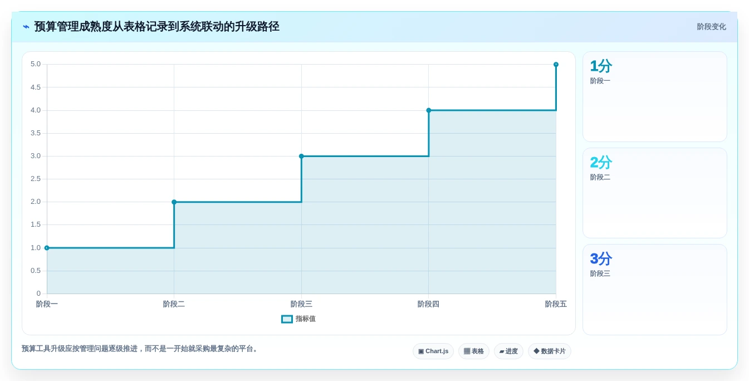749x381 pixels.
Task: Click the 阶段四 x-axis label
Action: tap(428, 304)
